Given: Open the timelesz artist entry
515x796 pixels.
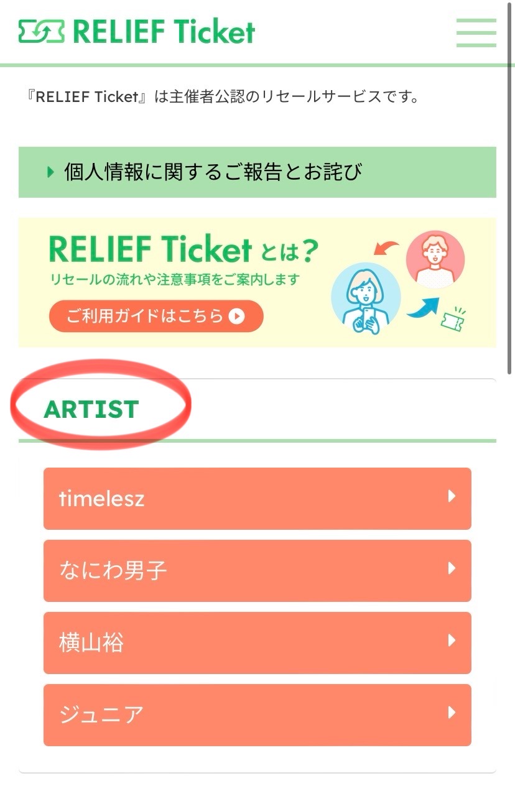Looking at the screenshot, I should pyautogui.click(x=257, y=499).
